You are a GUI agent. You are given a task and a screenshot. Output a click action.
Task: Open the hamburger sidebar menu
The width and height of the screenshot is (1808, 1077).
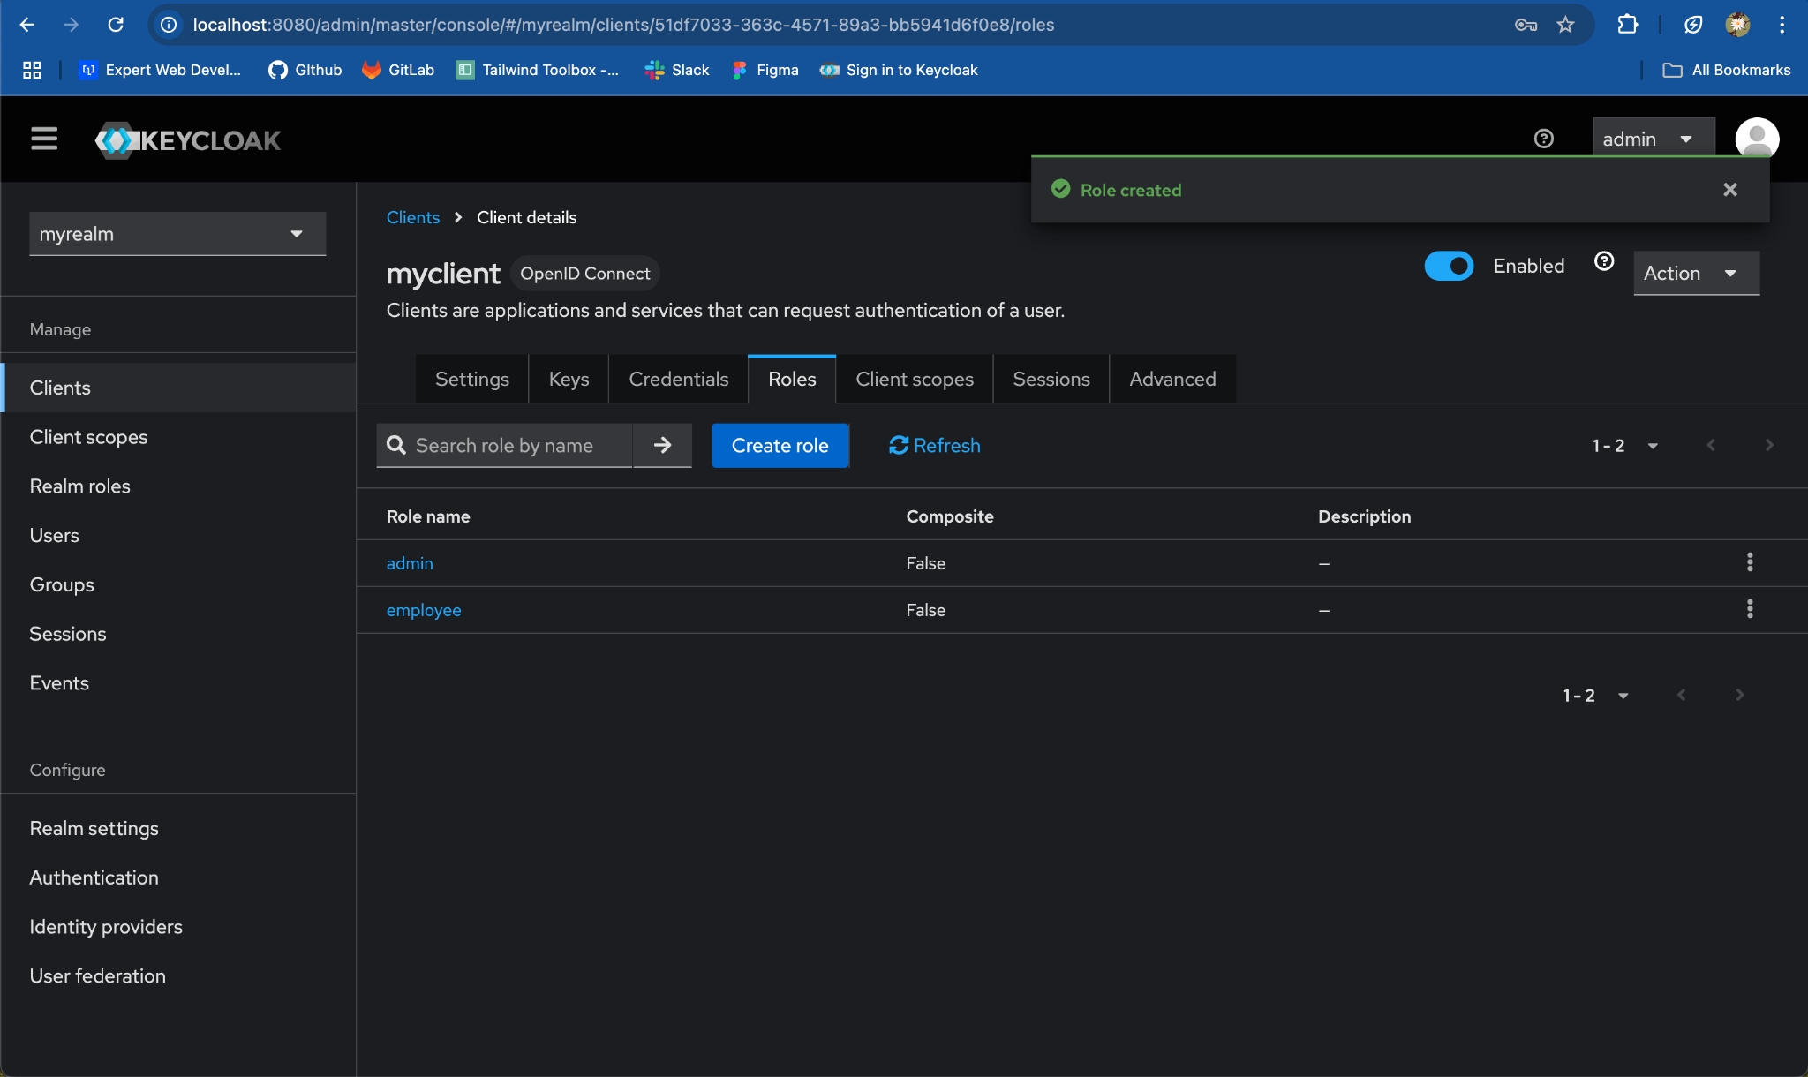pos(44,139)
